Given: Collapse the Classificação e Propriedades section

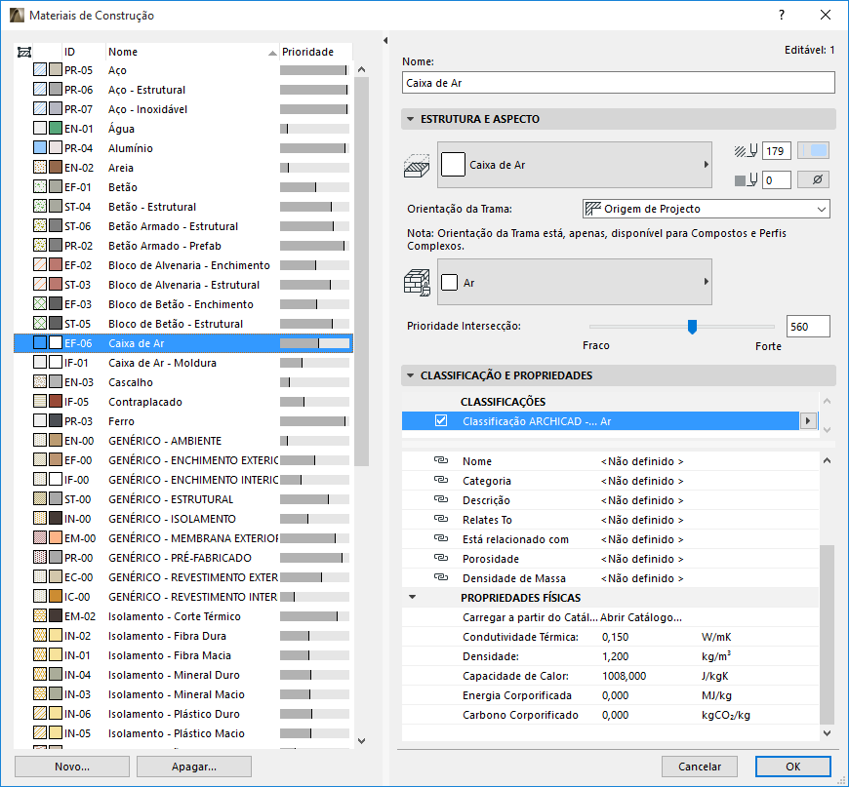Looking at the screenshot, I should (x=410, y=375).
